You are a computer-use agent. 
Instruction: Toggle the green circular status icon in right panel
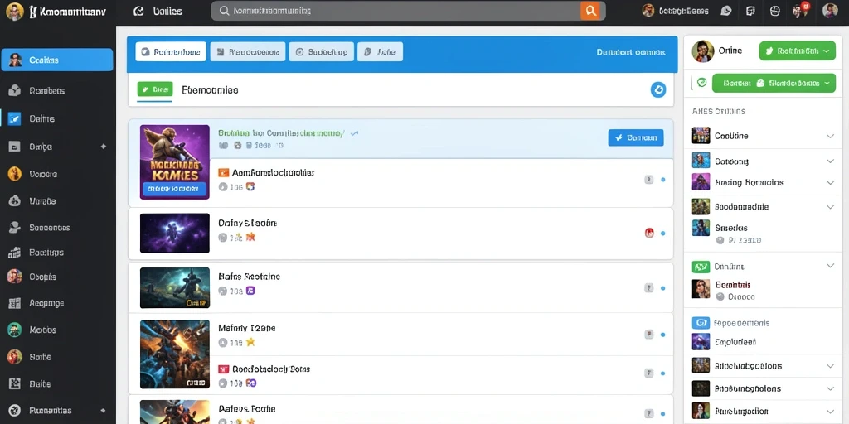coord(701,83)
